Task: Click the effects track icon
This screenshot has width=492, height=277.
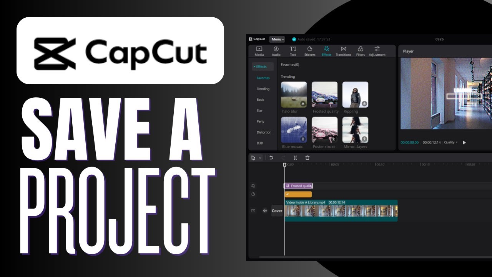Action: pos(253,186)
